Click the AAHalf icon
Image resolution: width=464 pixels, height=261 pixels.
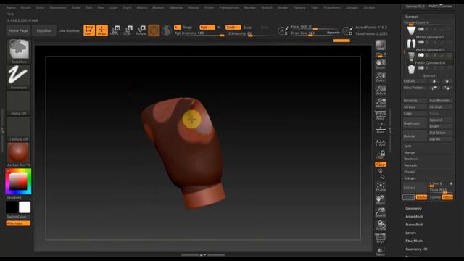coord(381,103)
